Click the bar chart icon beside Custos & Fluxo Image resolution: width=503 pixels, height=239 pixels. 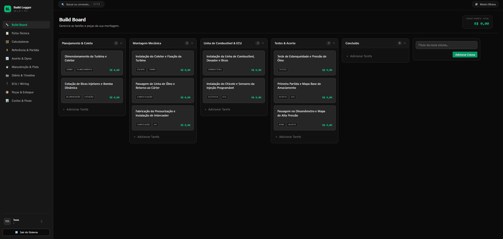point(7,101)
